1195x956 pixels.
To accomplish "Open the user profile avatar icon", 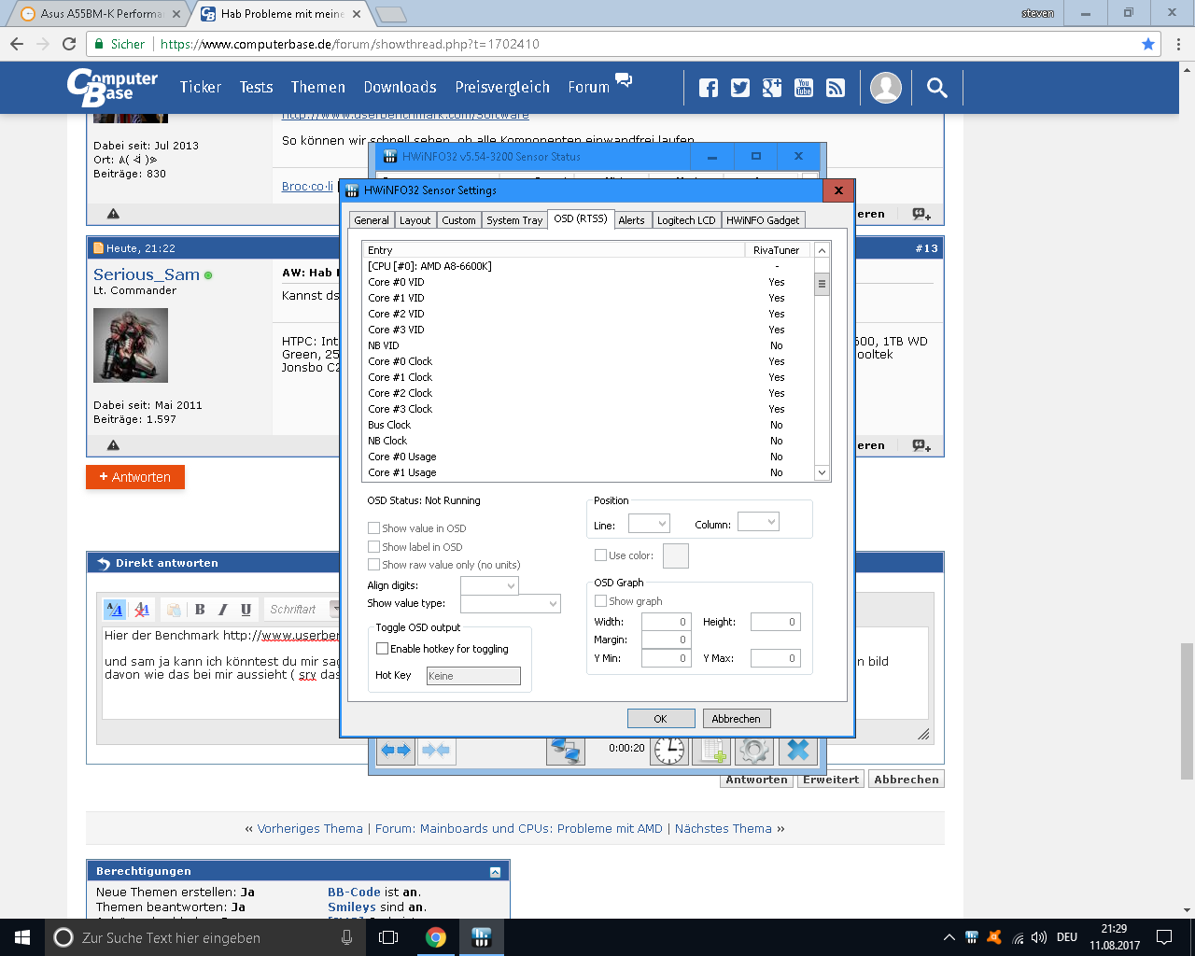I will (x=886, y=88).
